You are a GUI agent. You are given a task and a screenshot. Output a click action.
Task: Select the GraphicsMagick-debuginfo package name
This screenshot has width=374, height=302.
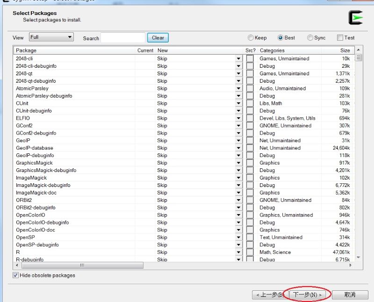(x=46, y=170)
